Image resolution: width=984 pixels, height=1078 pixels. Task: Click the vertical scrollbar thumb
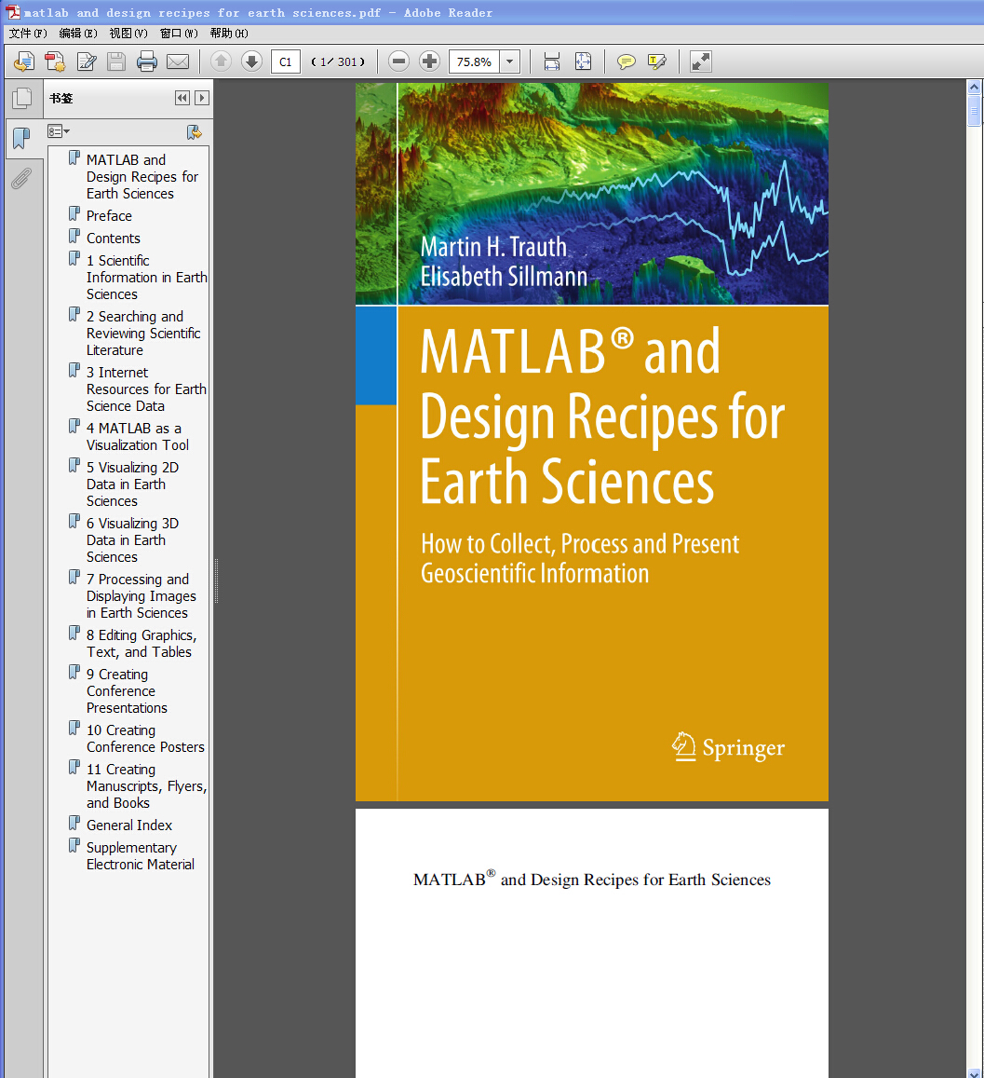[974, 111]
